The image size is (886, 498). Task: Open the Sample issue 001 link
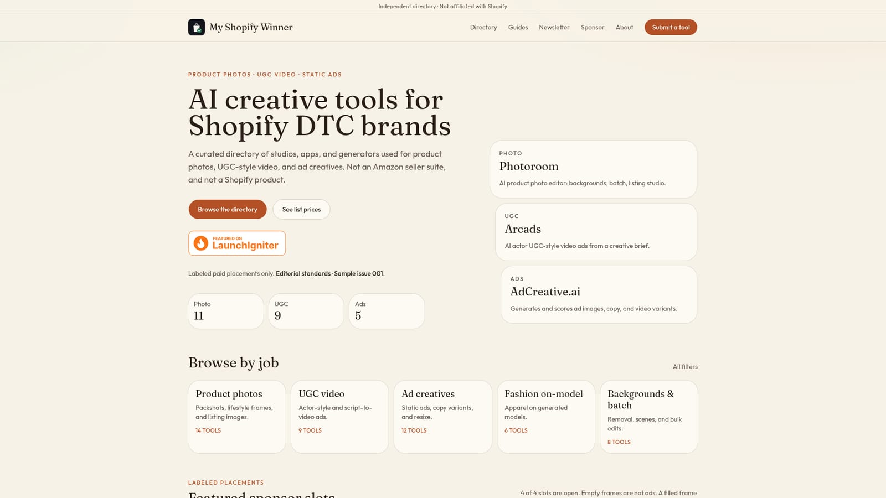(x=358, y=273)
